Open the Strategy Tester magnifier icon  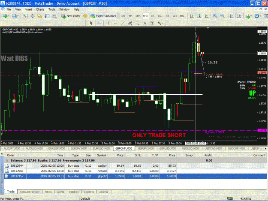(54, 16)
